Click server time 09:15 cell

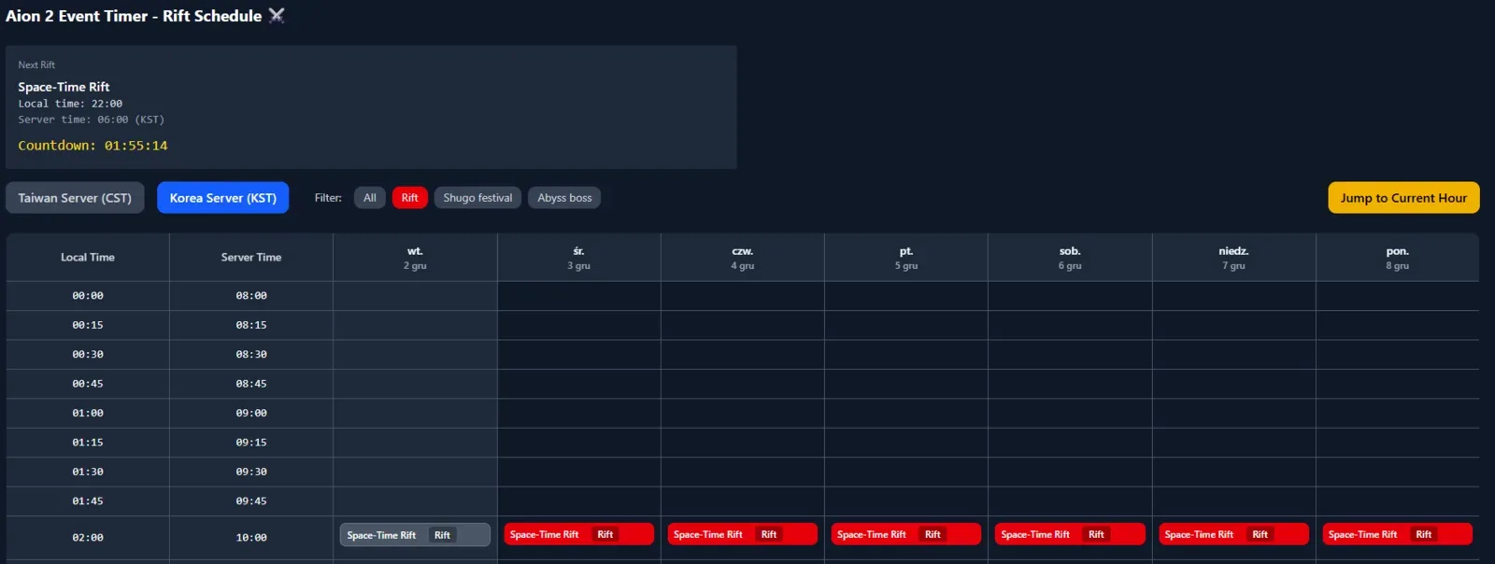pyautogui.click(x=251, y=443)
